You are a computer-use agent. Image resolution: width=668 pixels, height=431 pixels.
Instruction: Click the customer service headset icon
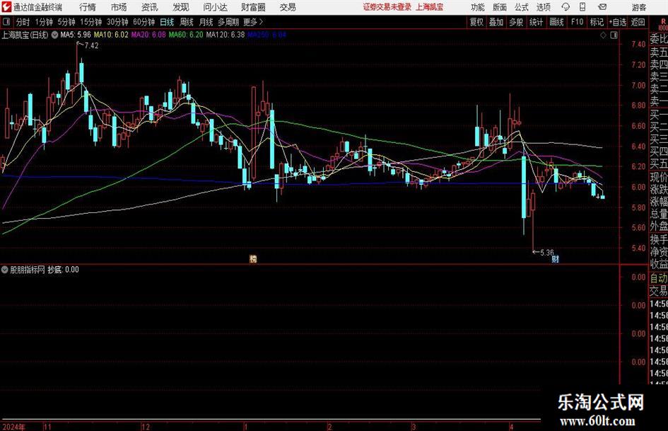click(x=566, y=7)
